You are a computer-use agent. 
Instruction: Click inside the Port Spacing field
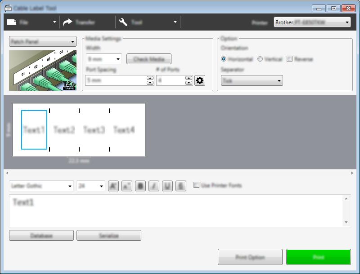click(x=116, y=80)
